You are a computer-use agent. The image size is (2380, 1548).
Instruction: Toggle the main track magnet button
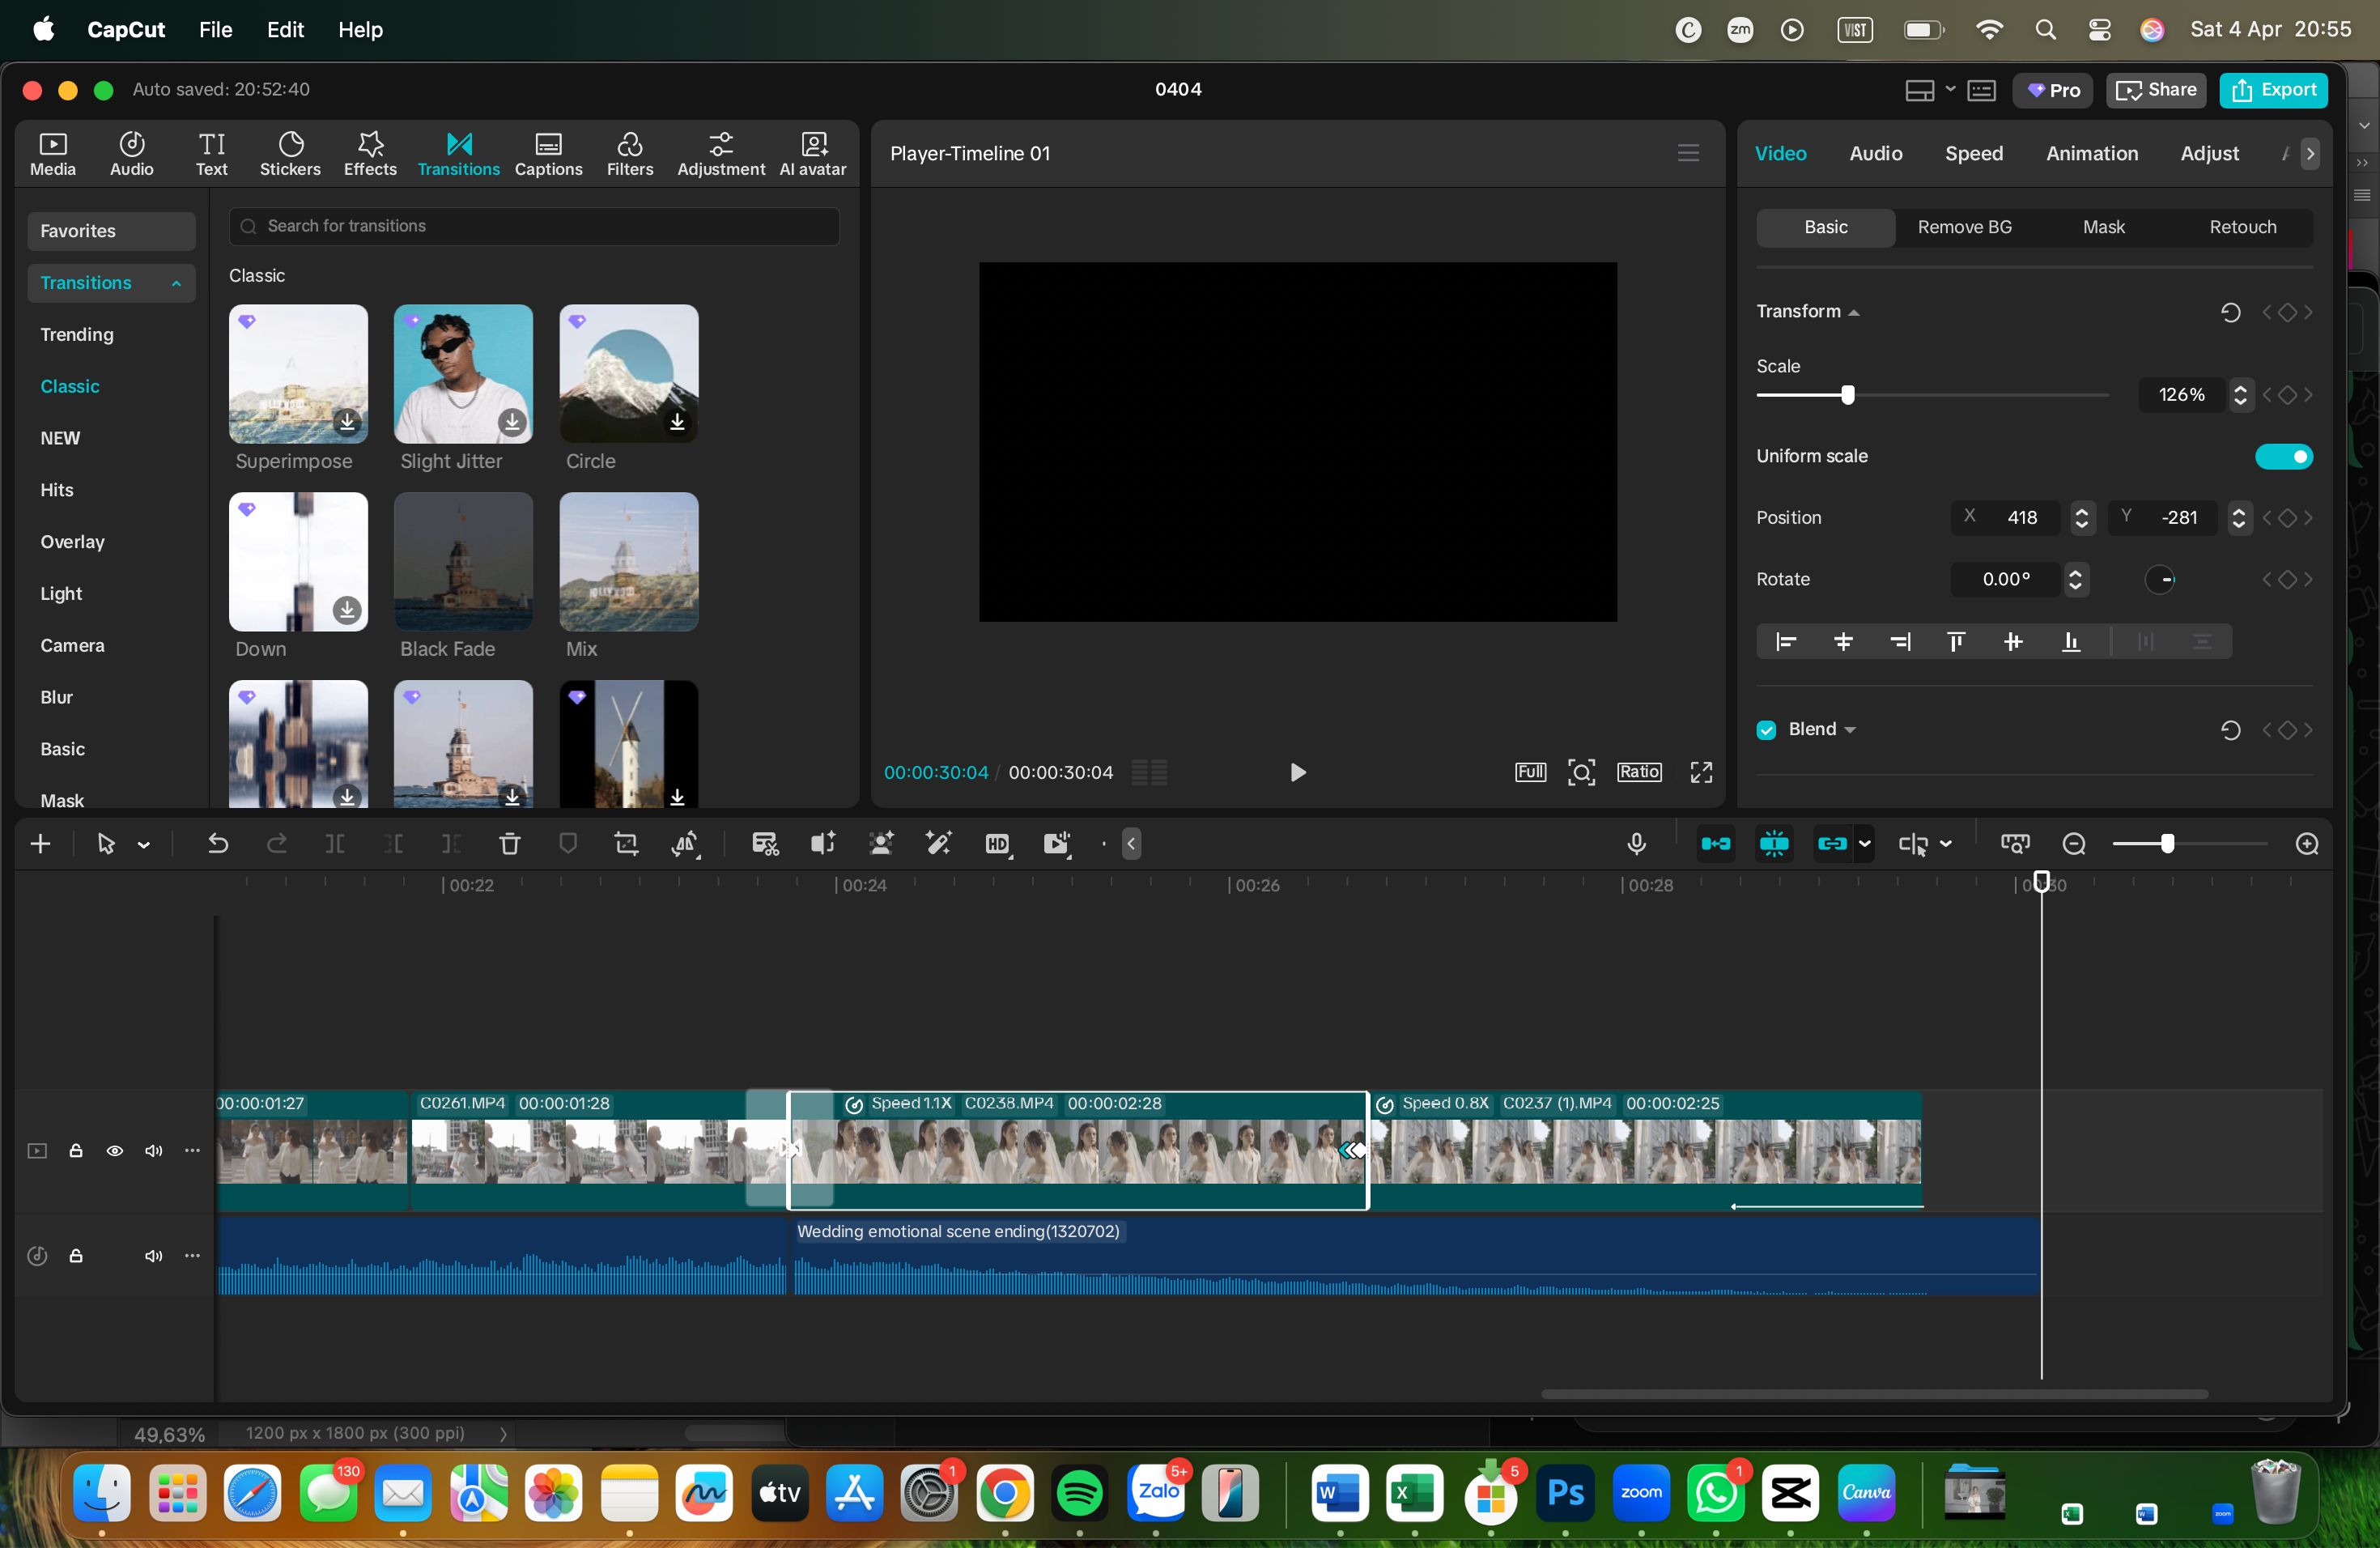(1715, 844)
